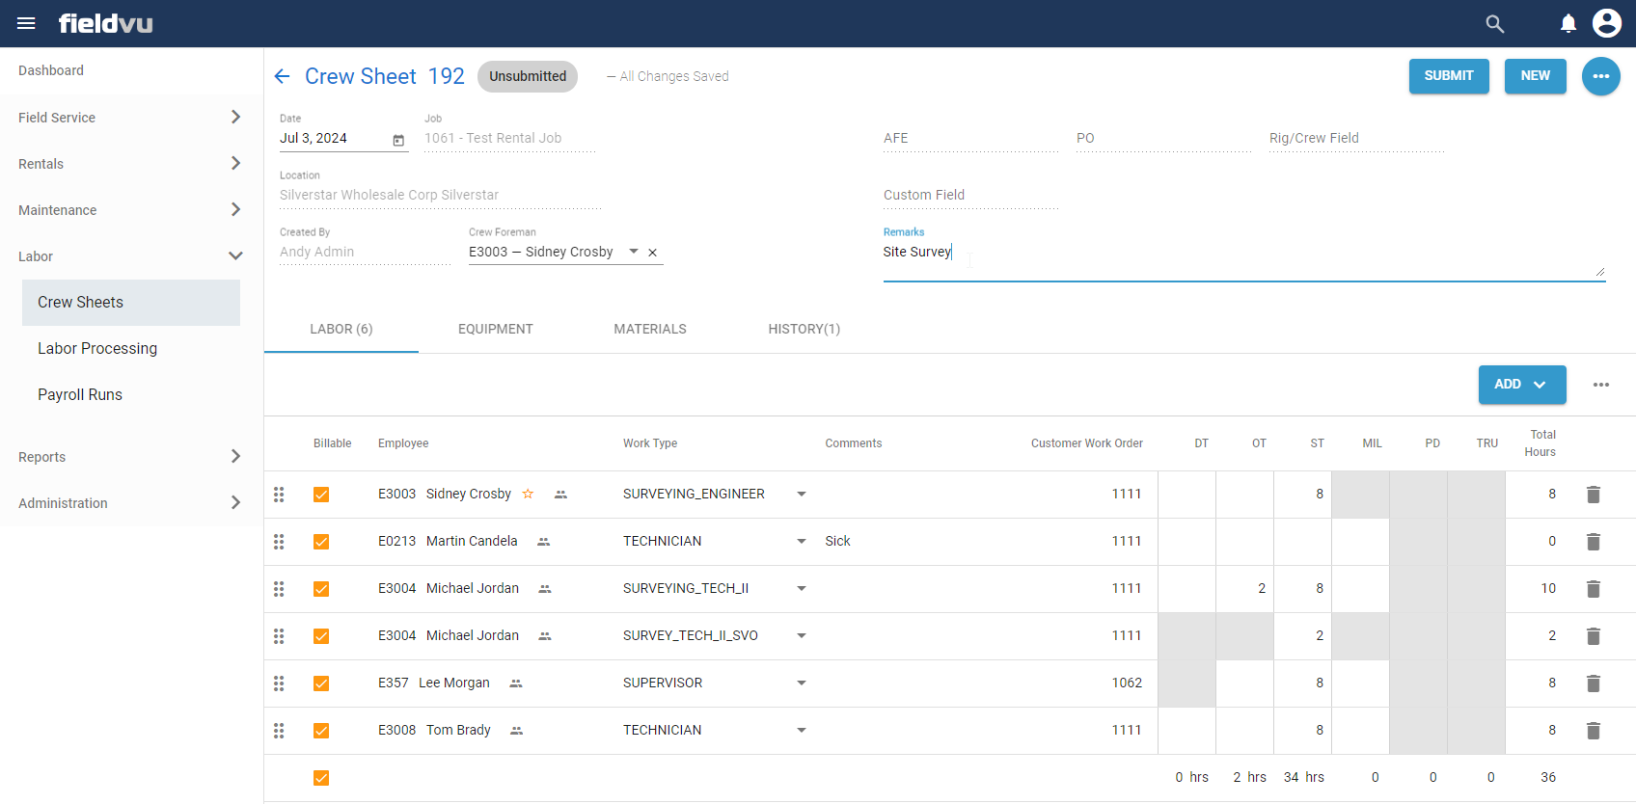Open the date picker calendar icon
This screenshot has width=1636, height=804.
[x=398, y=140]
